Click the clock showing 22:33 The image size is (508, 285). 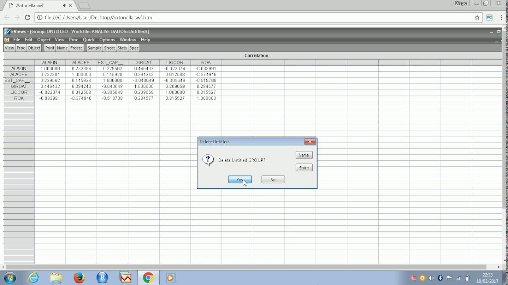pyautogui.click(x=487, y=275)
